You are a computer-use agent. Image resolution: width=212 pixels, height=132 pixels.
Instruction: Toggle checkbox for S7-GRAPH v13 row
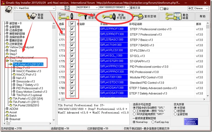pyautogui.click(x=72, y=61)
